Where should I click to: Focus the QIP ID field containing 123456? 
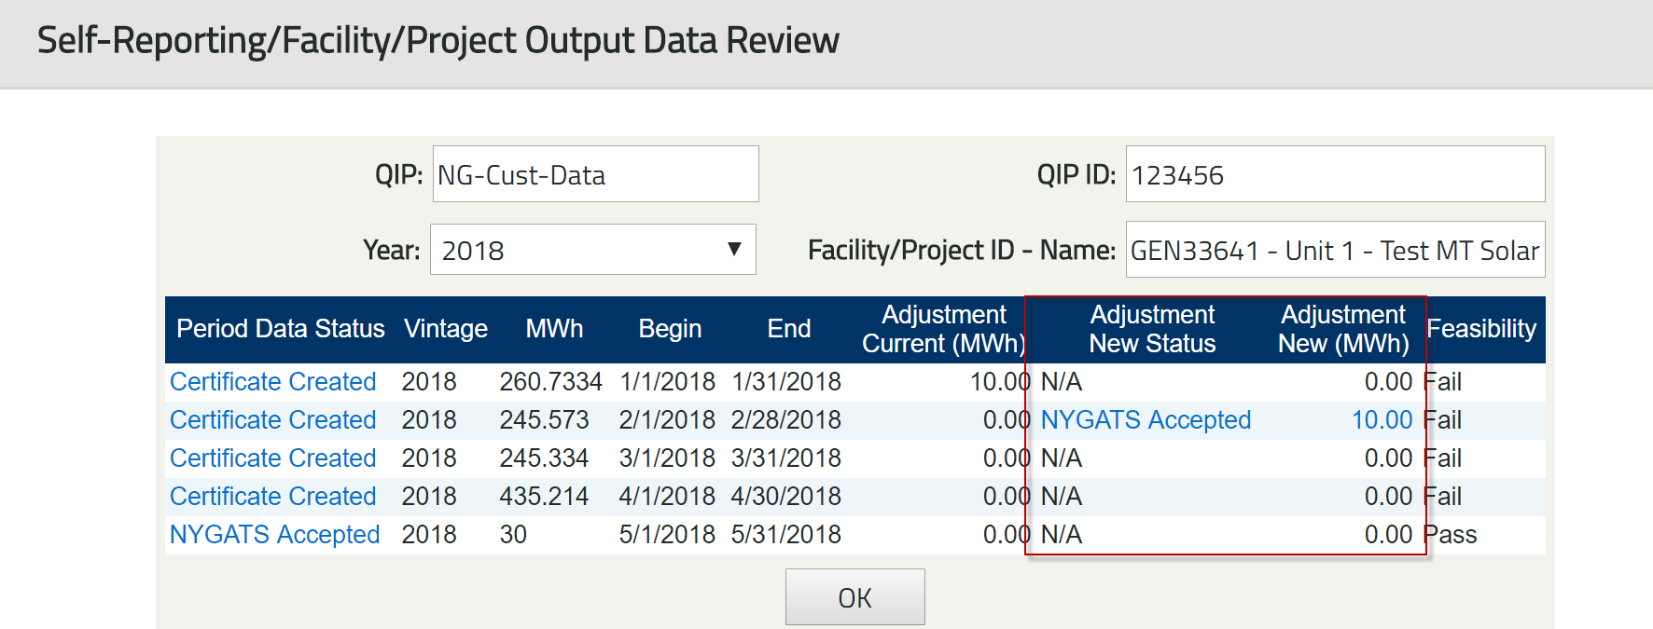pos(1334,174)
